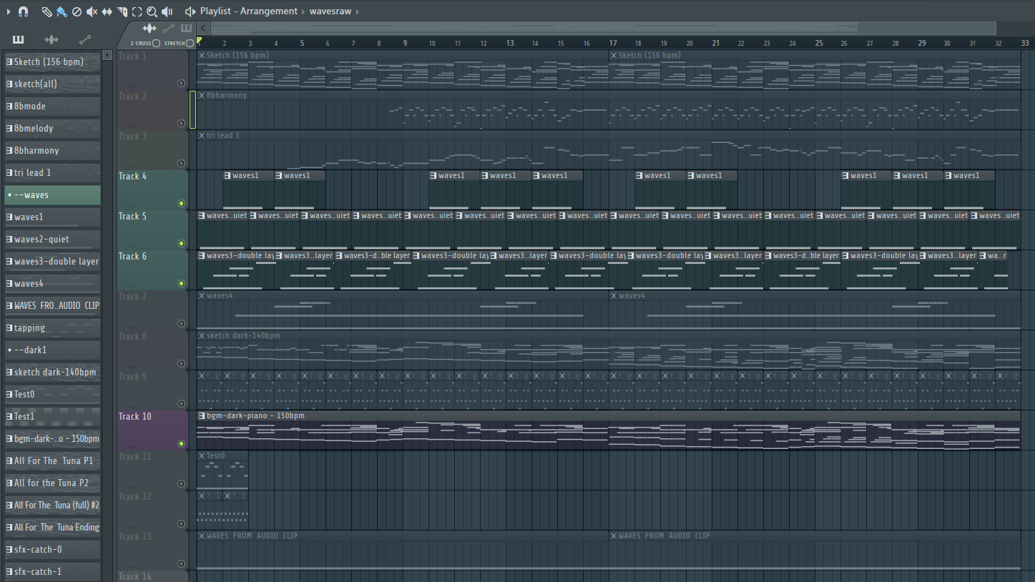Click the horizontal overview scrollbar of the playlist

click(603, 29)
